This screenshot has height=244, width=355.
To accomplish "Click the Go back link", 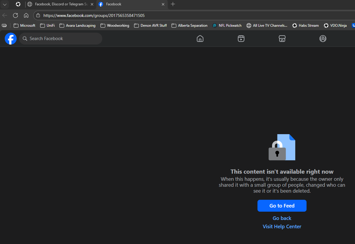I will [x=282, y=218].
